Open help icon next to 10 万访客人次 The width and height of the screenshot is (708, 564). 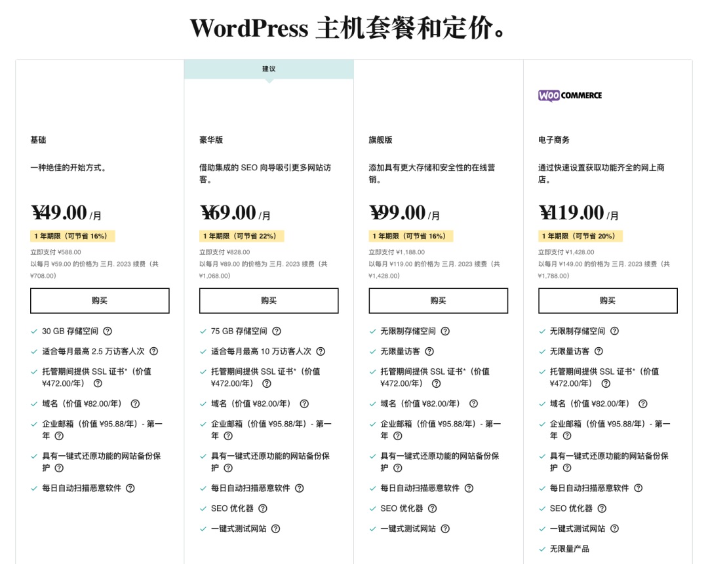click(x=321, y=351)
